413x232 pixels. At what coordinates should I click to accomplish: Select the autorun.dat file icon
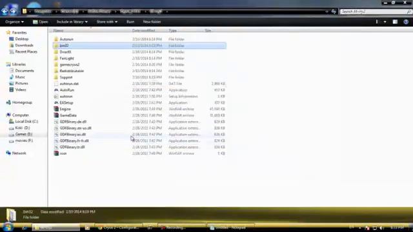(56, 84)
